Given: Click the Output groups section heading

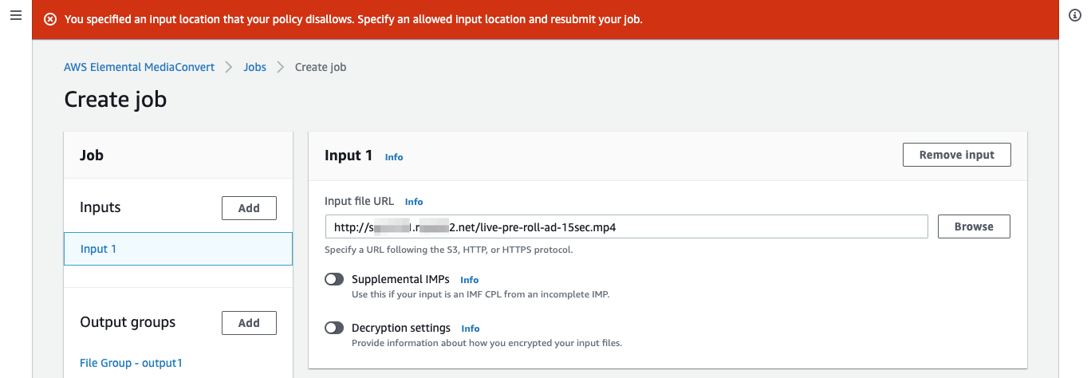Looking at the screenshot, I should [128, 322].
